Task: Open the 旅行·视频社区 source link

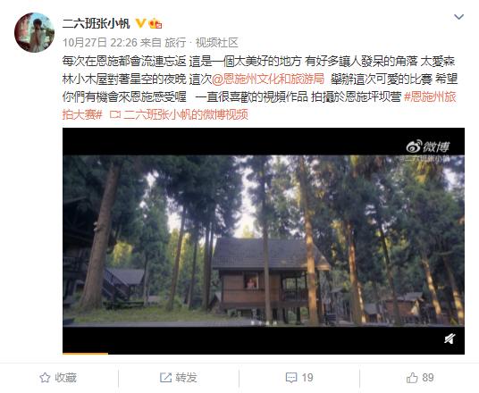Action: [x=201, y=43]
